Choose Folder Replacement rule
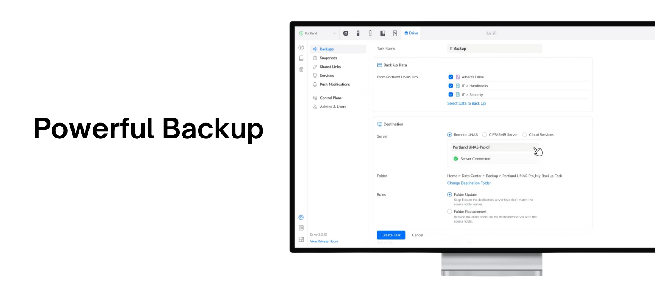 coord(449,212)
